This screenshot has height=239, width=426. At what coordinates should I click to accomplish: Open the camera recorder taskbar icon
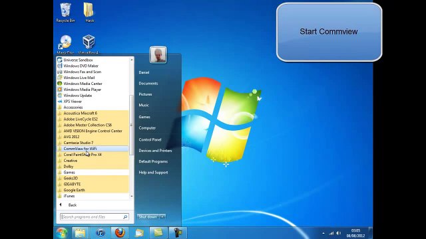[178, 233]
